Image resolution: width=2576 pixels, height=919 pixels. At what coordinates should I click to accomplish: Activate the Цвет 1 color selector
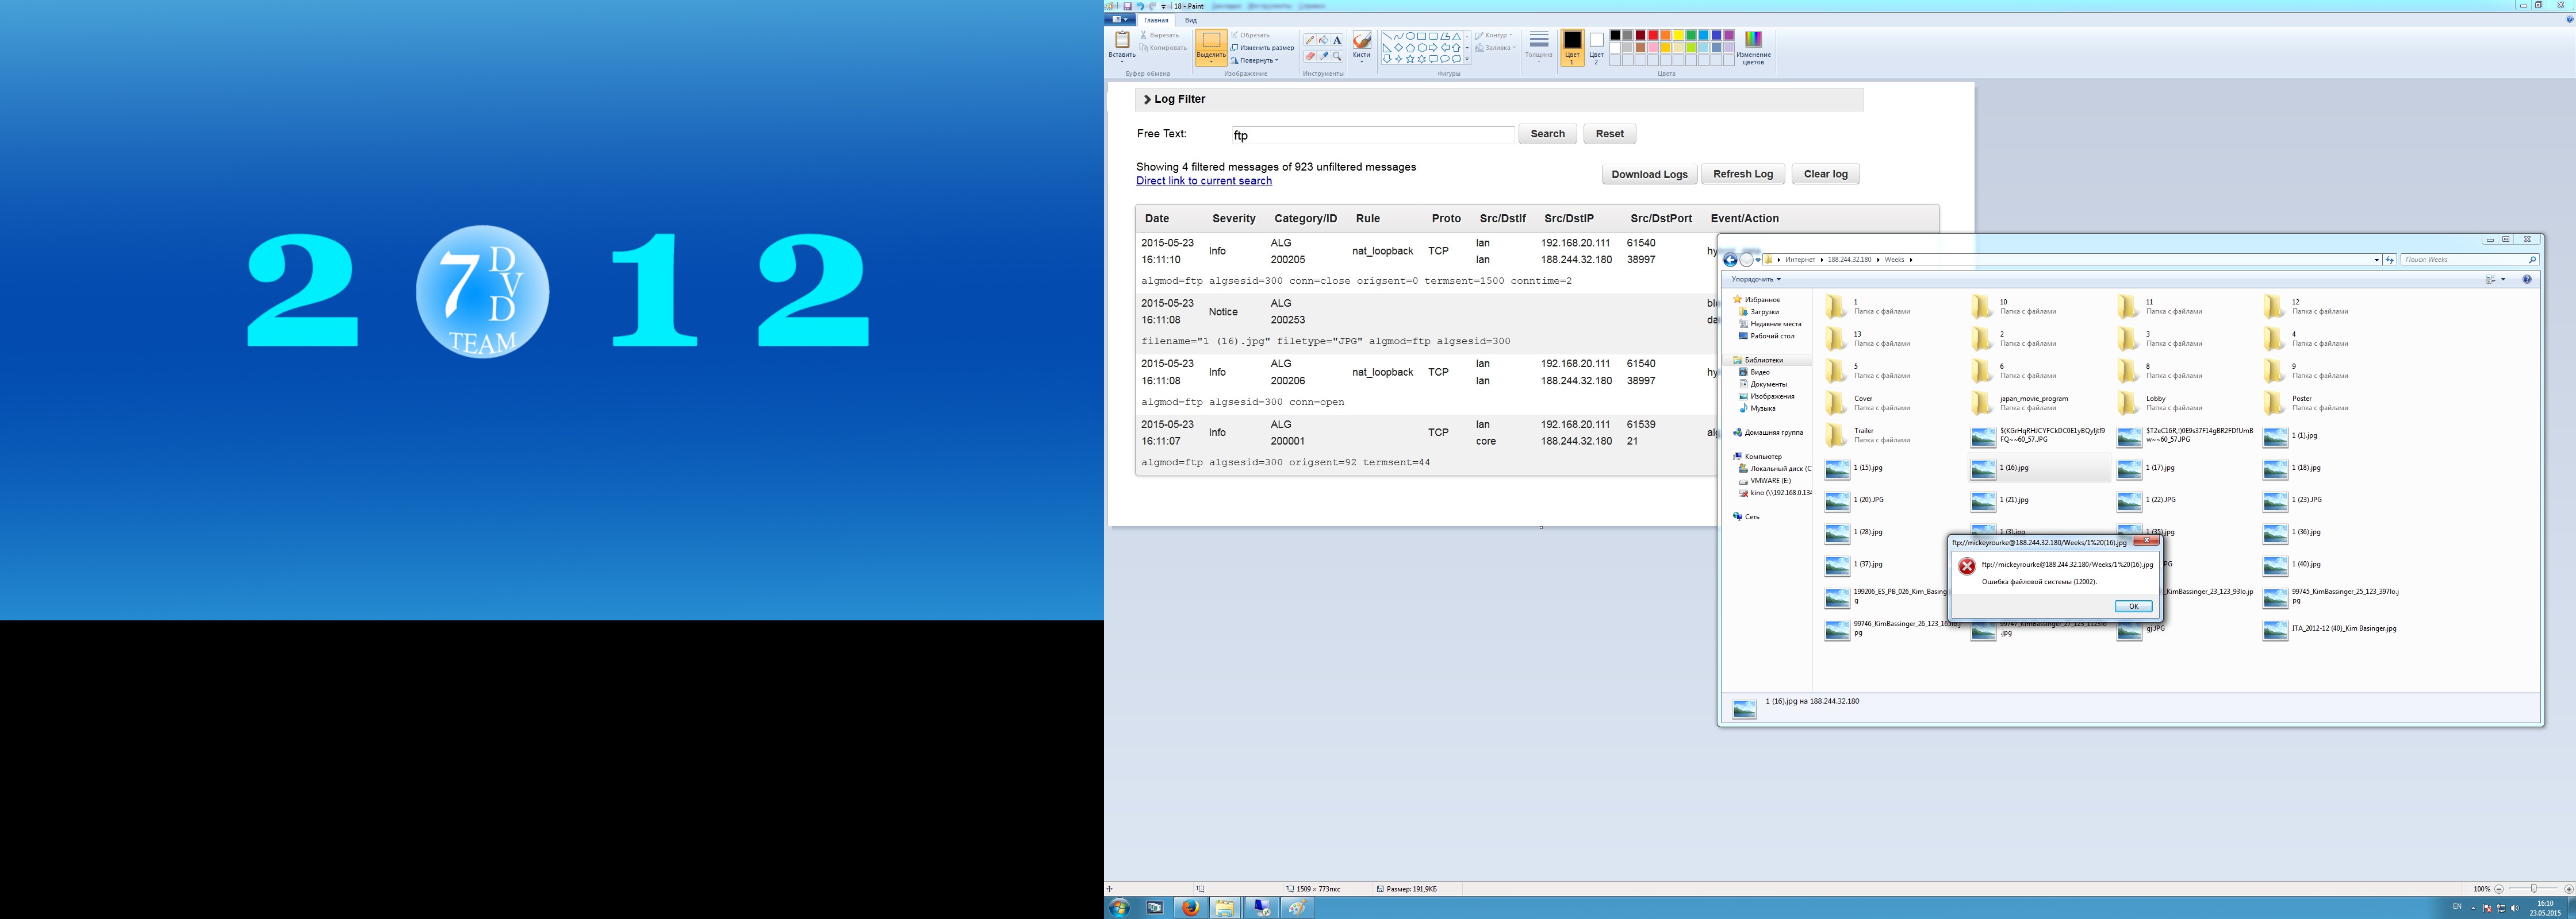point(1572,47)
